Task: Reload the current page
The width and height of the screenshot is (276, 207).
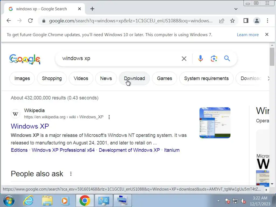Action: [x=30, y=20]
